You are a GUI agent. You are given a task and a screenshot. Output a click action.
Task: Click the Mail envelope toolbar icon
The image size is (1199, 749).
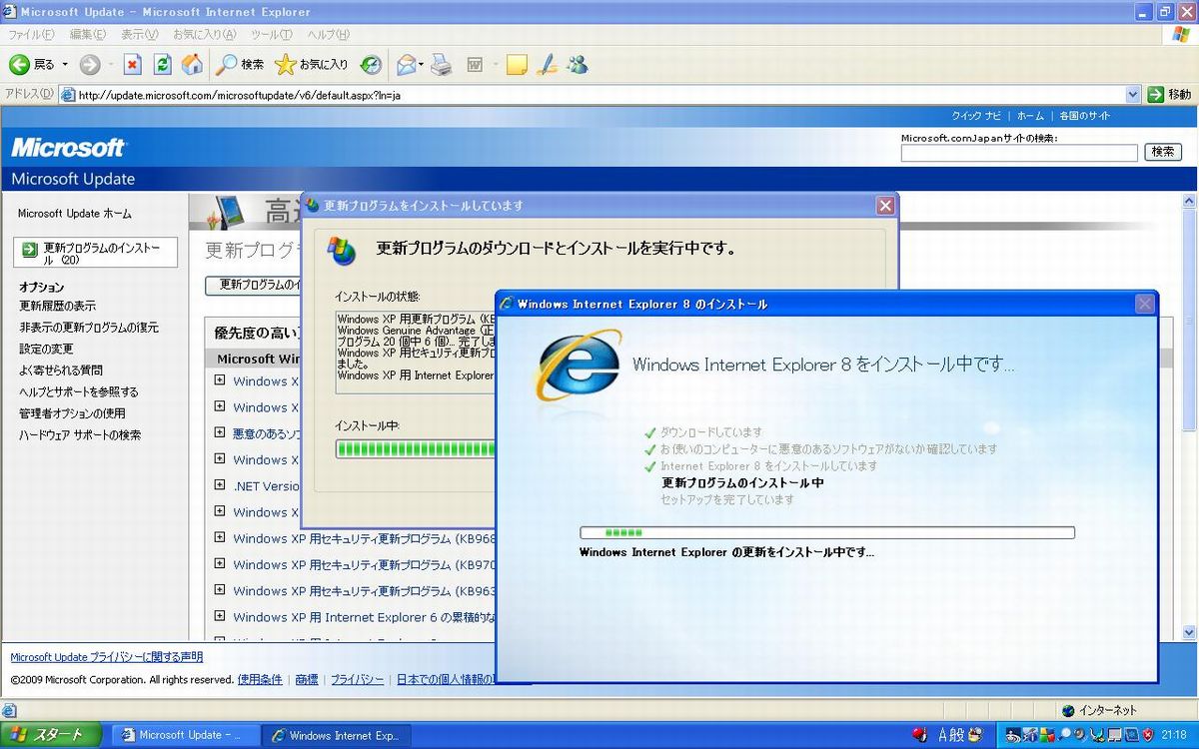tap(406, 65)
